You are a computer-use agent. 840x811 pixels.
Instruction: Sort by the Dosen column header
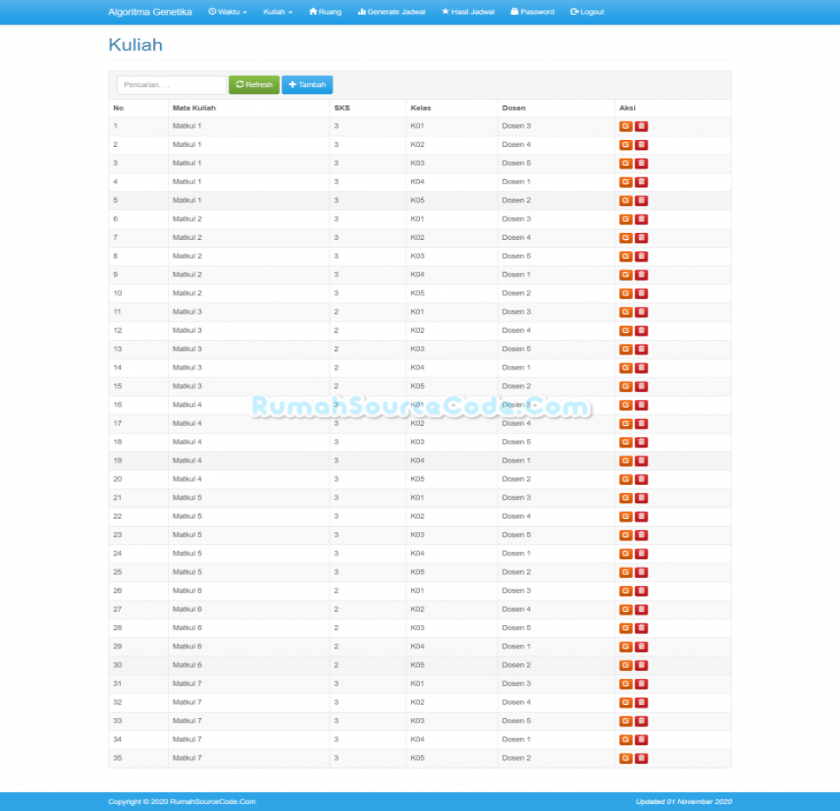tap(513, 108)
